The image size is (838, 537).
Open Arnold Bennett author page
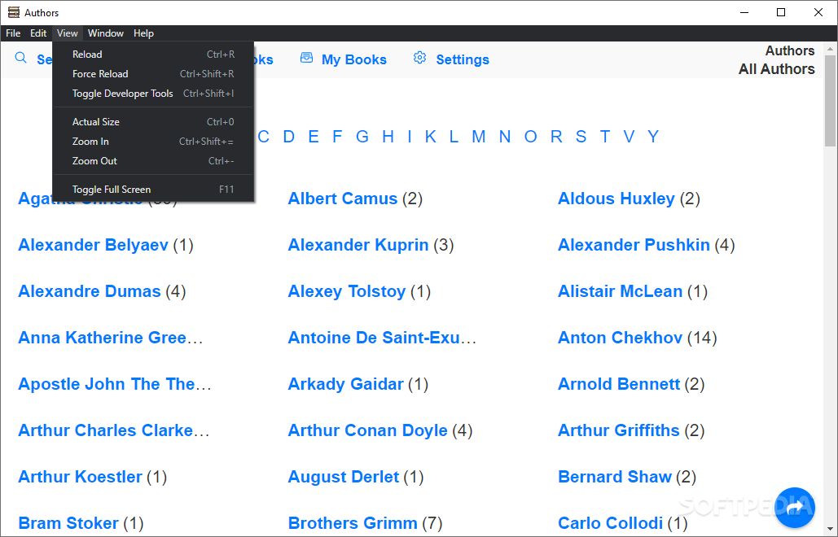[619, 384]
